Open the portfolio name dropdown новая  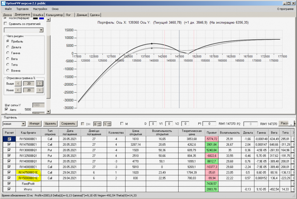coord(23,124)
